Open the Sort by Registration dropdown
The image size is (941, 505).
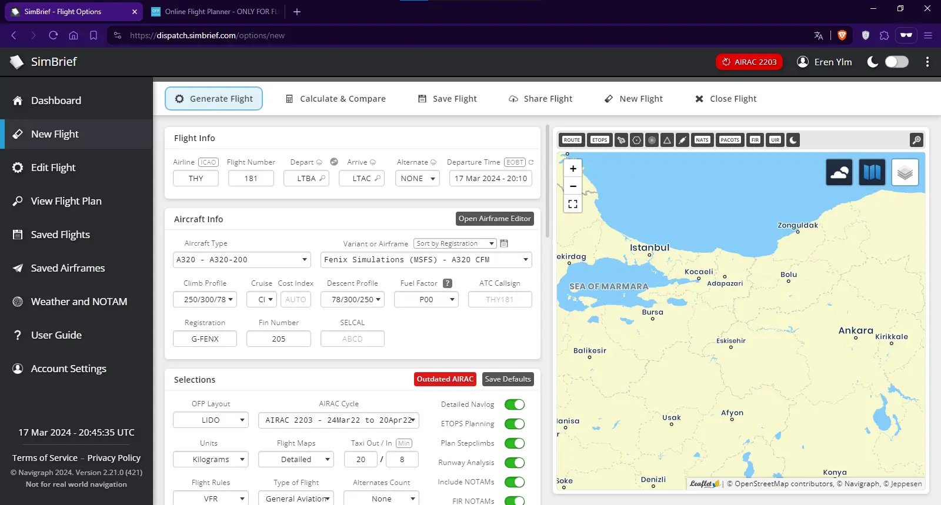(x=455, y=243)
